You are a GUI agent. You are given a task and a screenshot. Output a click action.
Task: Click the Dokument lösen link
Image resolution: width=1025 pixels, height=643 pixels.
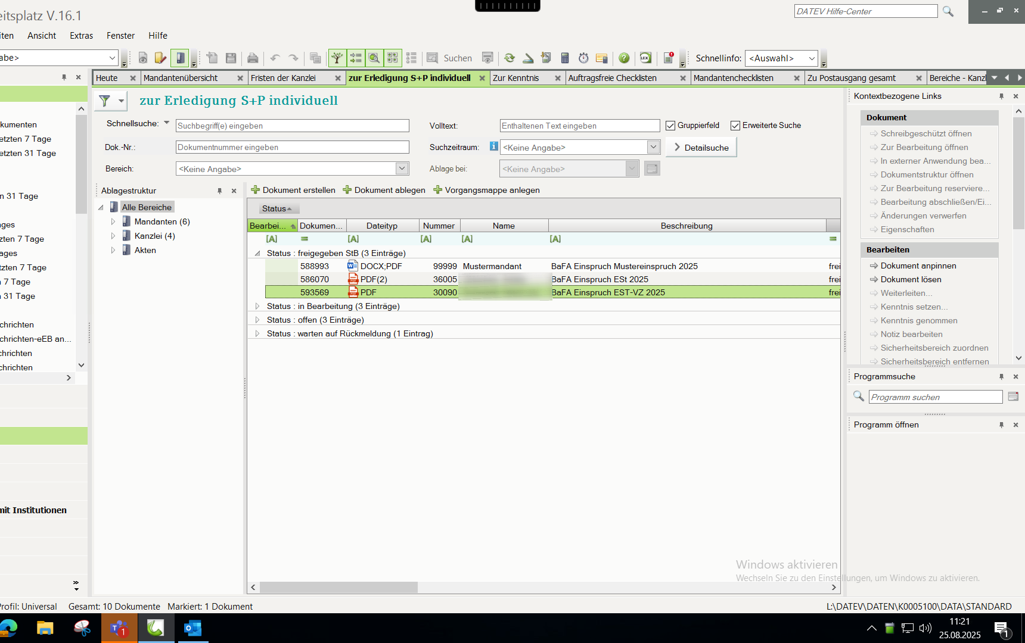(x=911, y=279)
